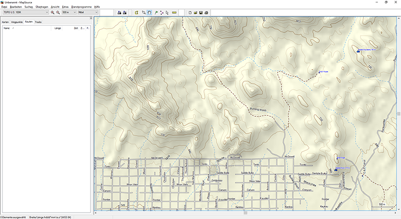401x219 pixels.
Task: Sort routes by the Name column header
Action: coord(27,28)
